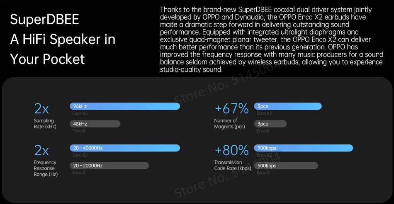Click the Transmission Code Rate (kbps) label
The height and width of the screenshot is (204, 394).
pyautogui.click(x=232, y=165)
